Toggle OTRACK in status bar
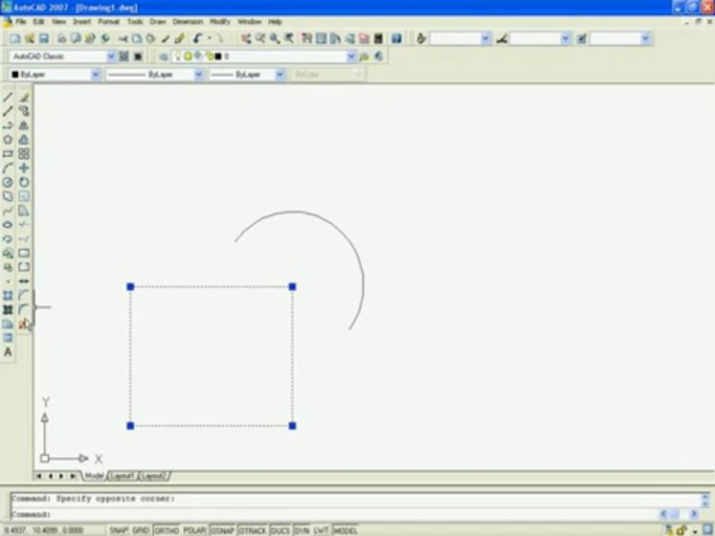This screenshot has height=536, width=715. click(252, 531)
